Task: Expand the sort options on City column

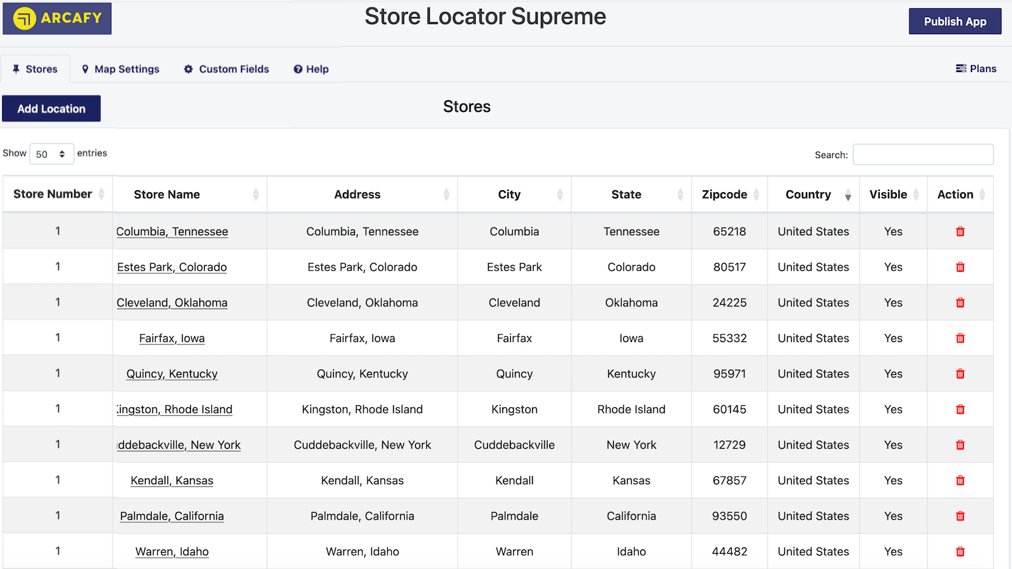Action: pyautogui.click(x=560, y=194)
